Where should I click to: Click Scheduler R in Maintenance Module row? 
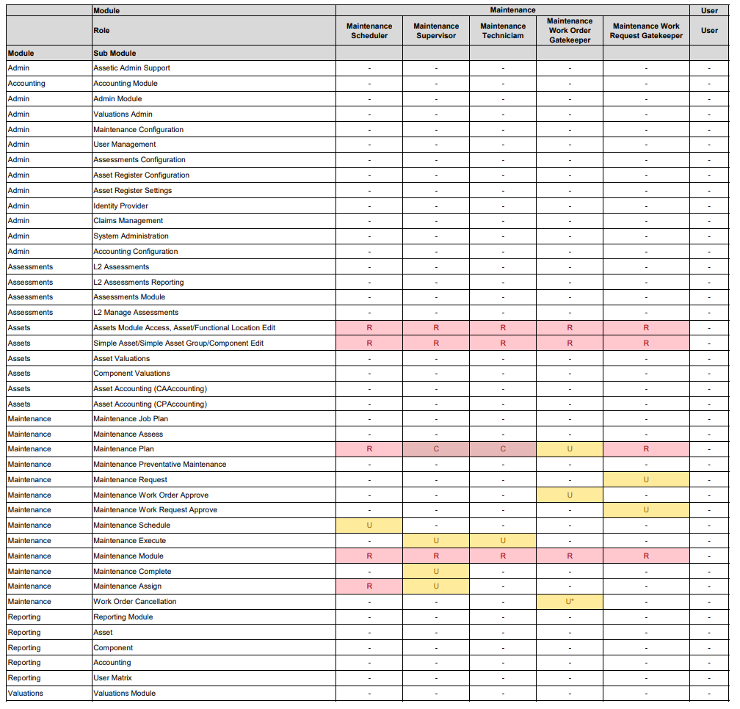369,556
